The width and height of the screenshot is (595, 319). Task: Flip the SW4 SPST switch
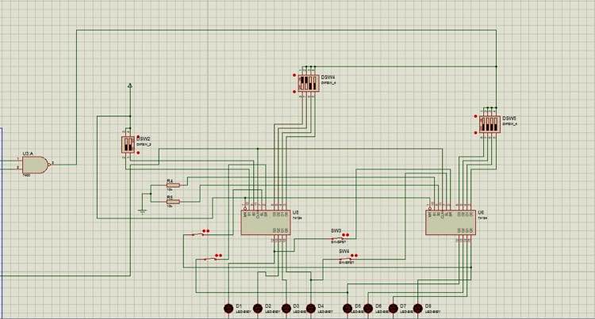(x=347, y=259)
